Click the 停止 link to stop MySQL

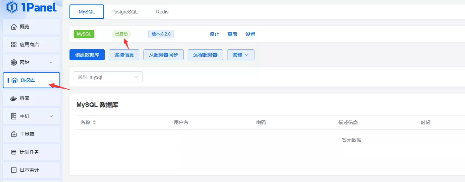coord(214,34)
